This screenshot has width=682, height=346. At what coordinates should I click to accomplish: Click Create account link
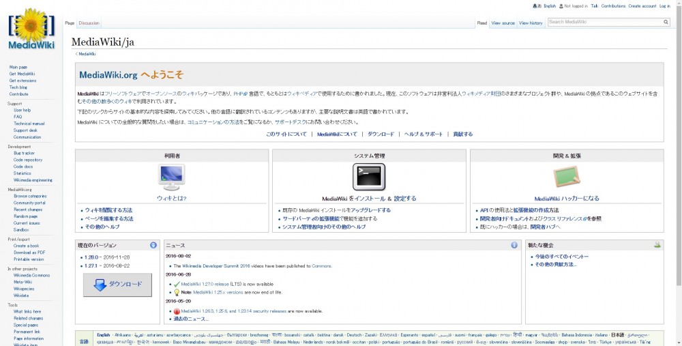642,6
